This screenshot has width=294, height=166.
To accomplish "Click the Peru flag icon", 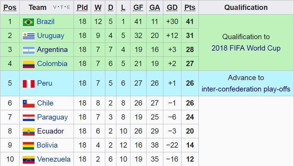I will 28,84.
